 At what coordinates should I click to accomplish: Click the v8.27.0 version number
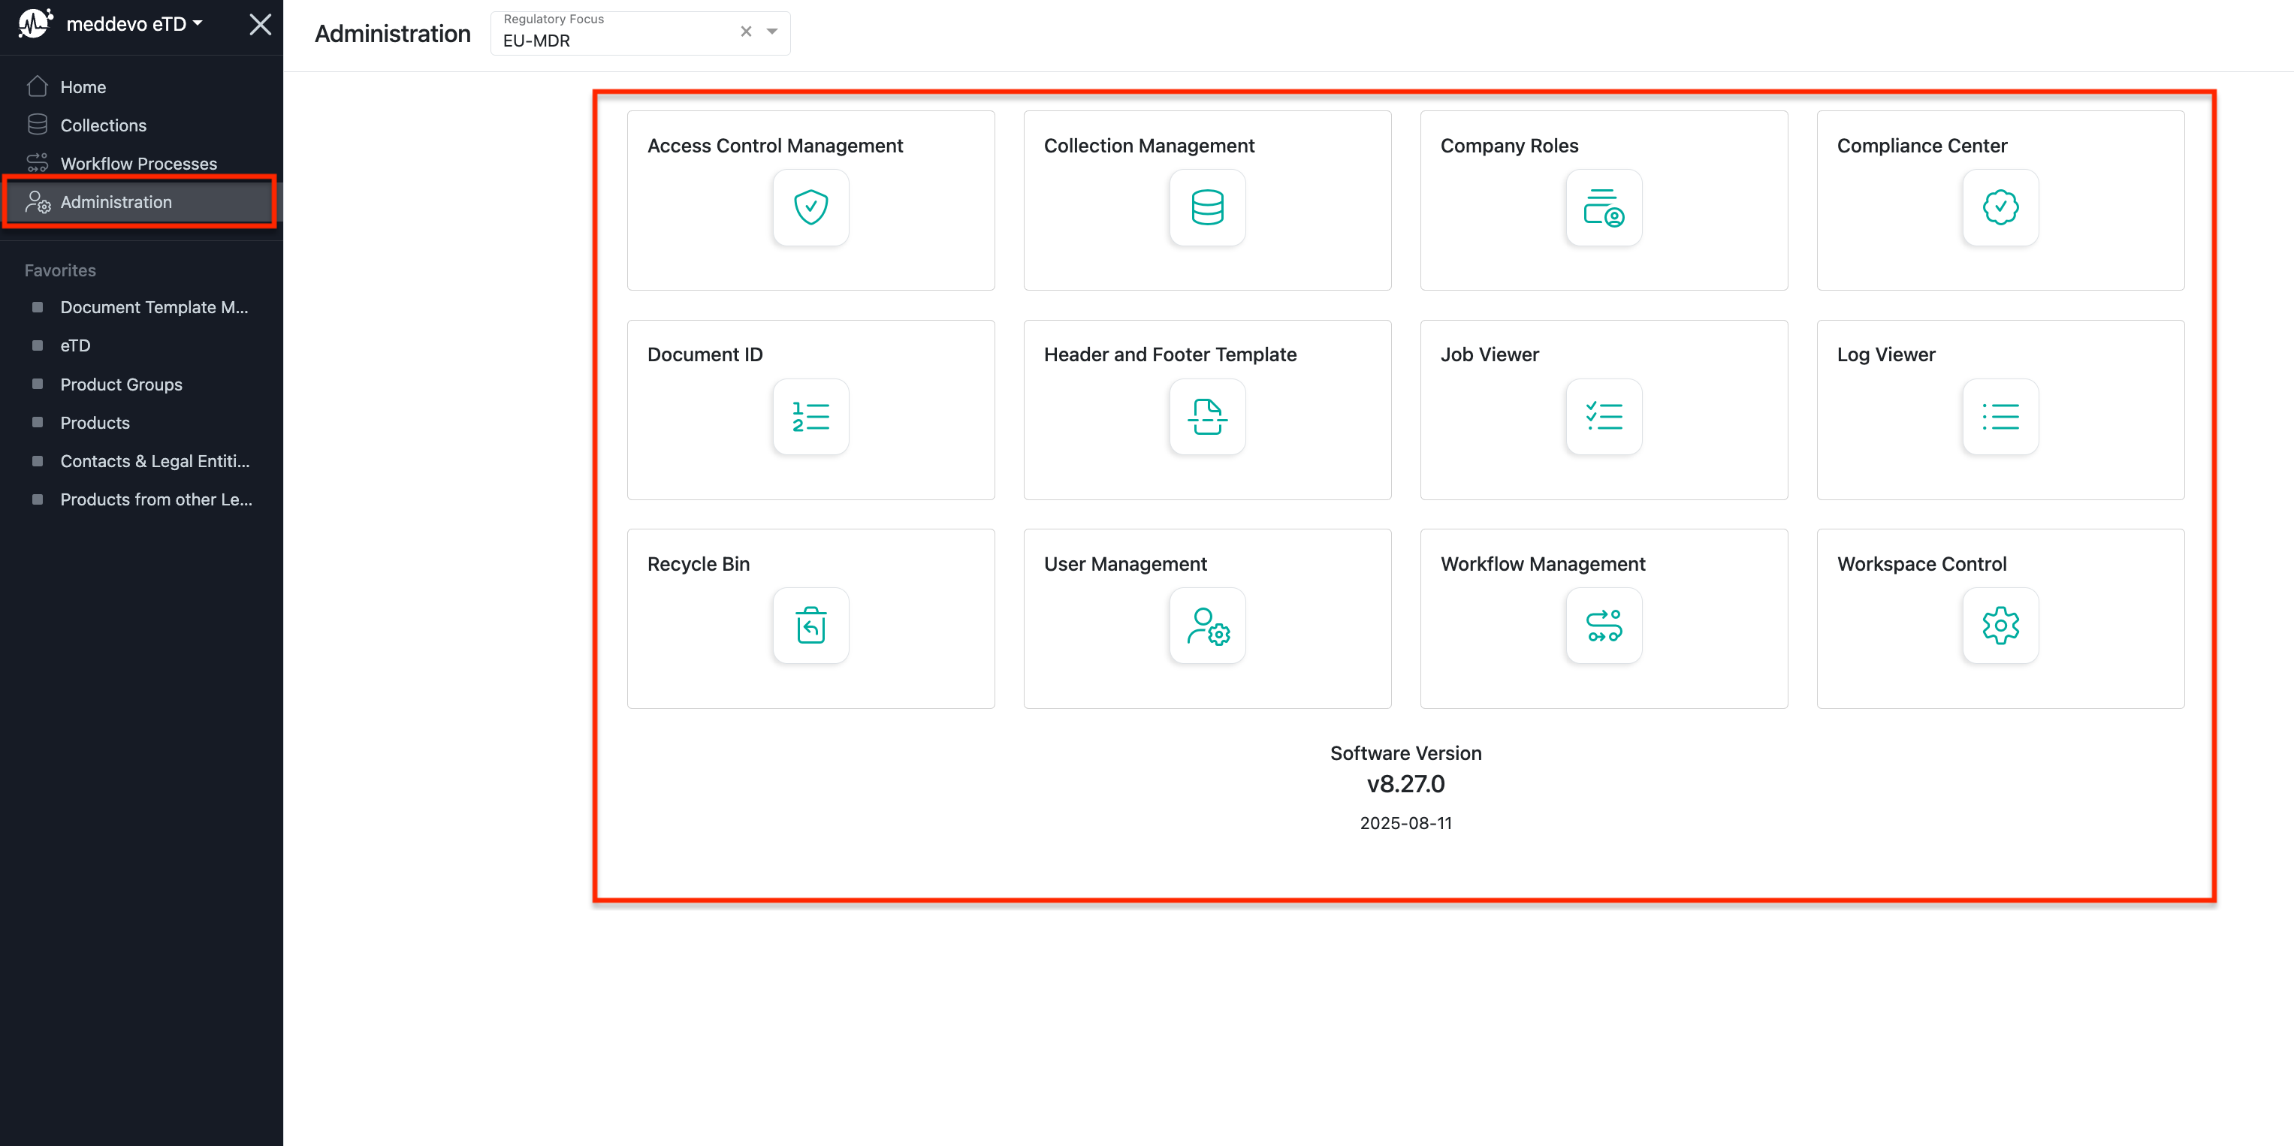click(1405, 785)
